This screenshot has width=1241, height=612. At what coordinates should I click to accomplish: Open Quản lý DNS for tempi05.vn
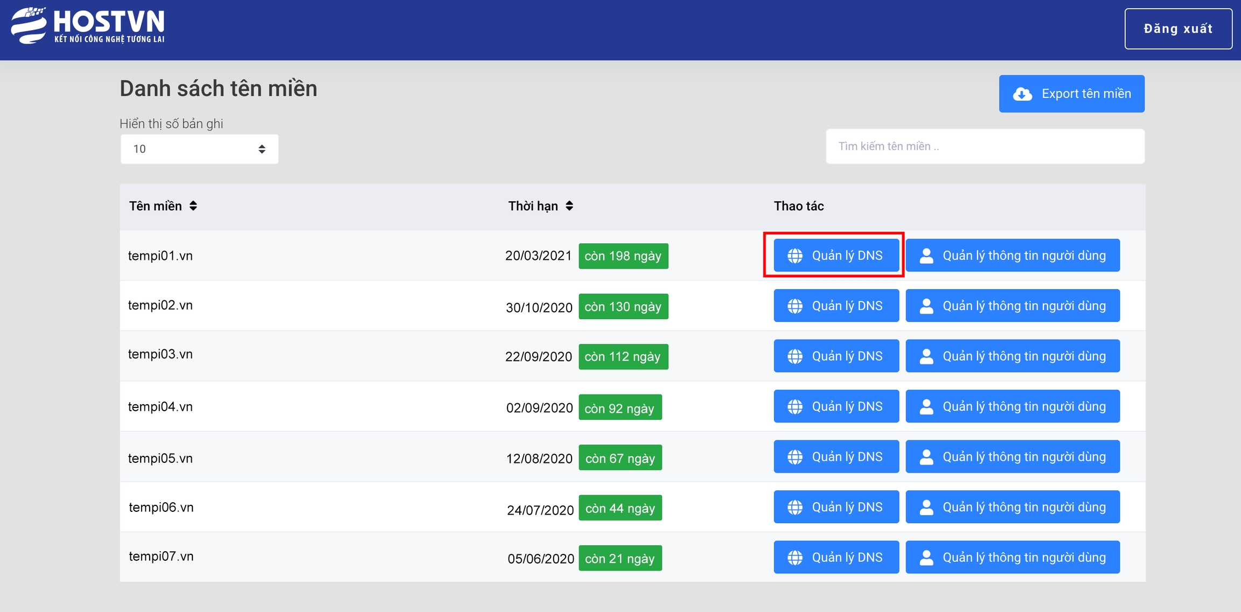pos(836,457)
